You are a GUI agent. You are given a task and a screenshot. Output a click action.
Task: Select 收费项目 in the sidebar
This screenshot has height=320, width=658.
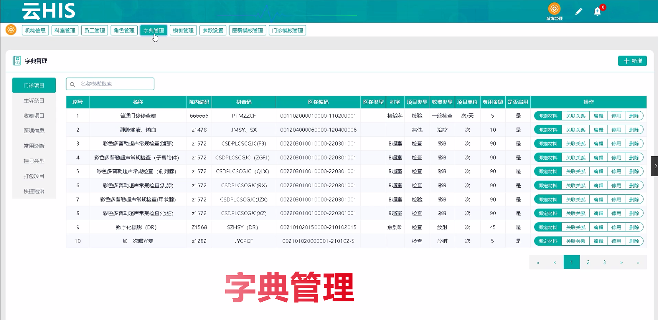34,116
